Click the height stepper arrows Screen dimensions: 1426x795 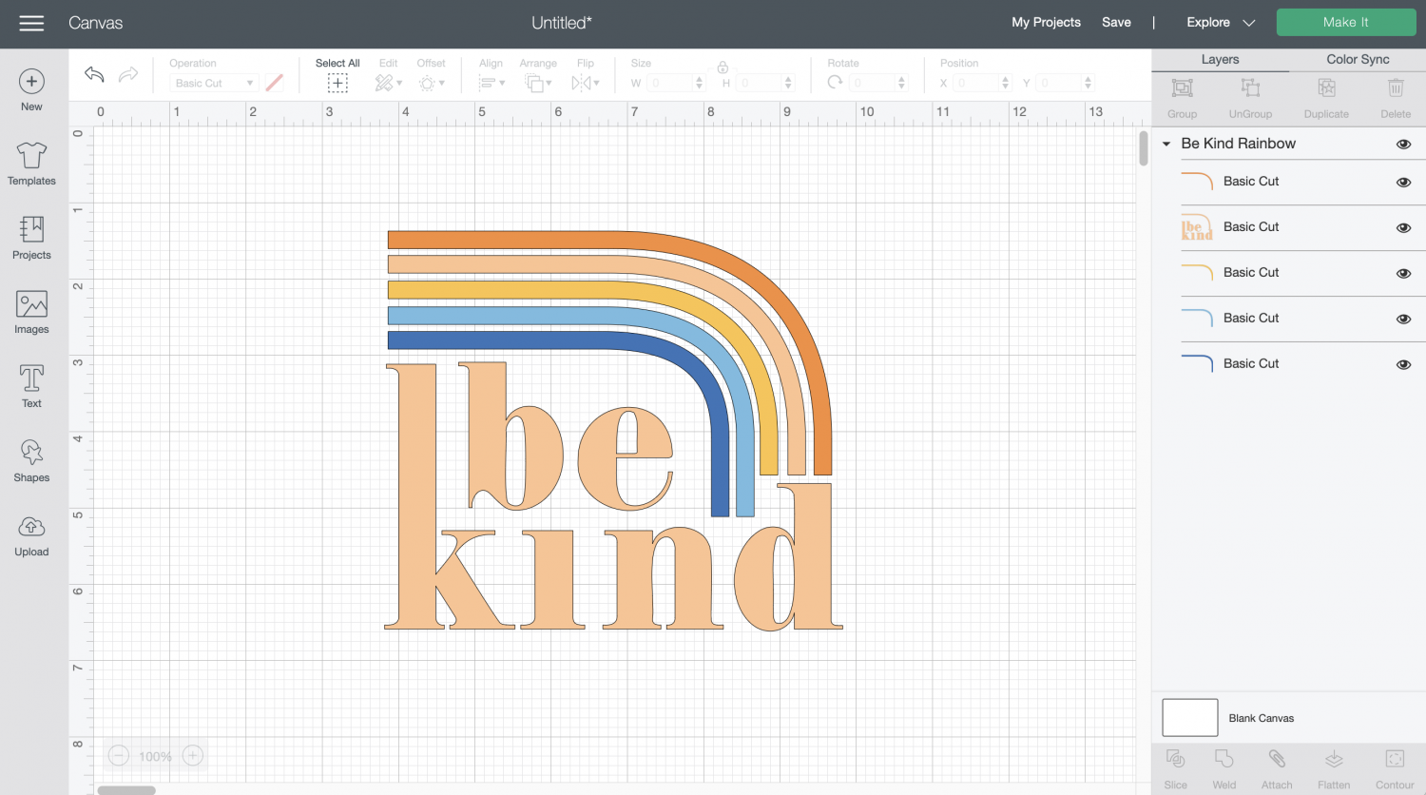click(788, 84)
